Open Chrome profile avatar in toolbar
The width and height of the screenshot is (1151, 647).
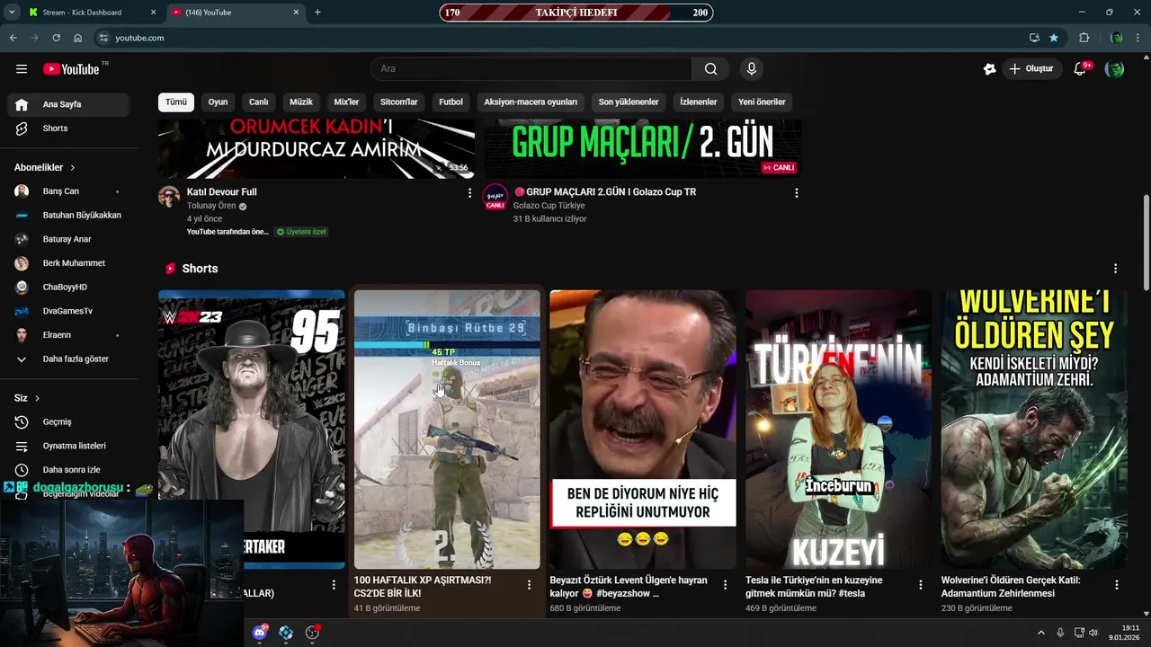(1116, 38)
